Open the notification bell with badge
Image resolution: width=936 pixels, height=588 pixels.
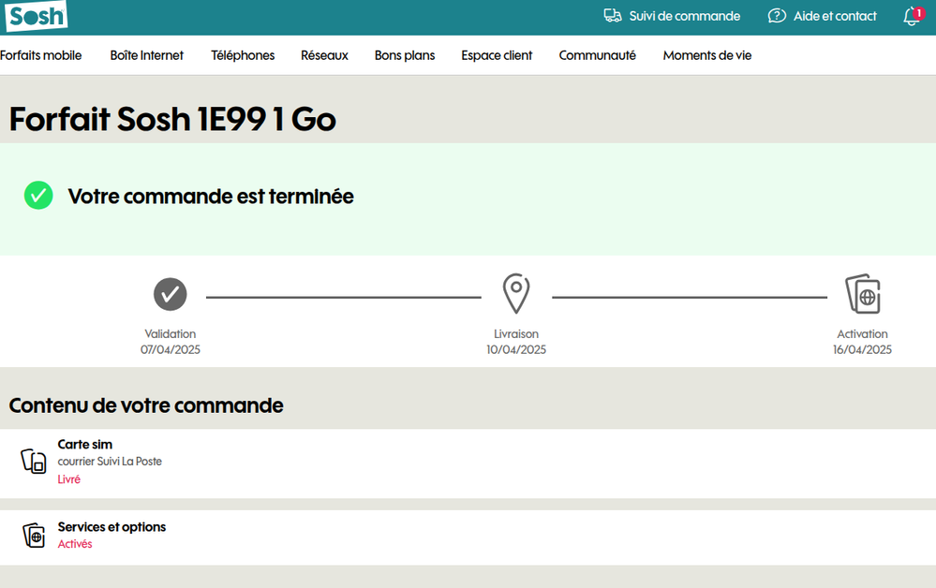(910, 16)
